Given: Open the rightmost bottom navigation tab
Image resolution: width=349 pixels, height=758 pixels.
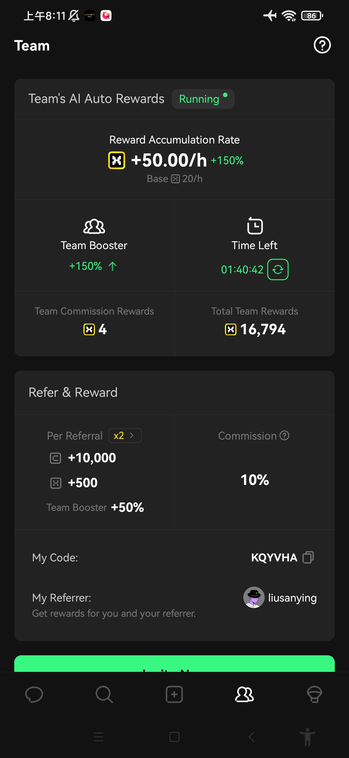Looking at the screenshot, I should (x=314, y=695).
